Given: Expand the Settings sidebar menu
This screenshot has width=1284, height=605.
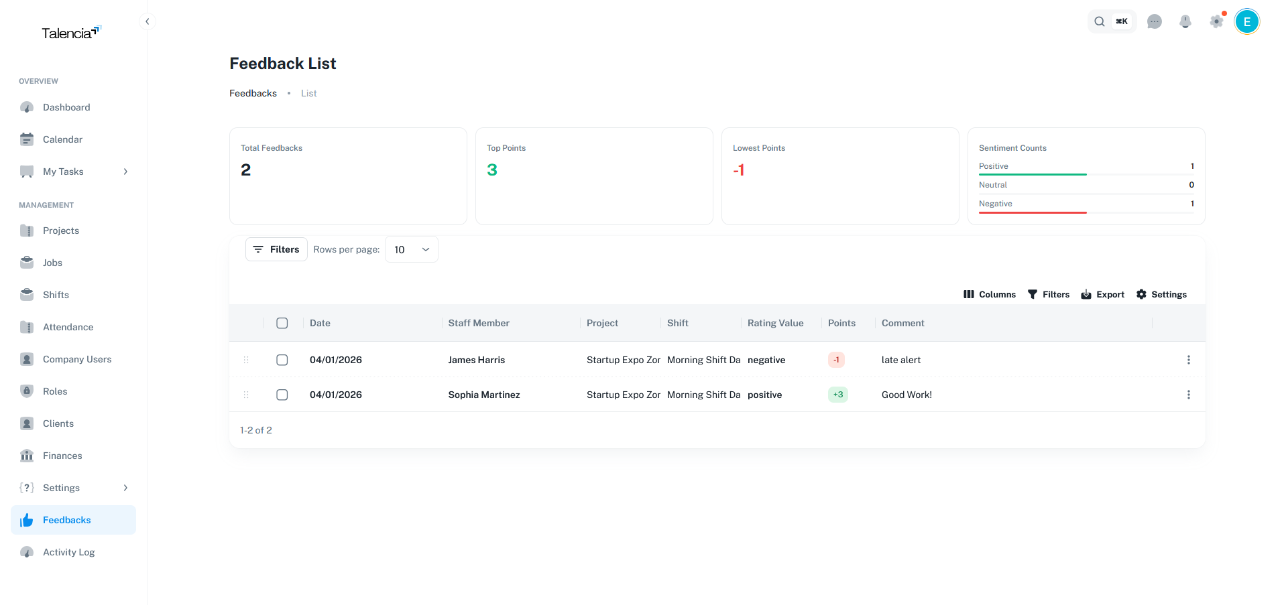Looking at the screenshot, I should [x=61, y=488].
